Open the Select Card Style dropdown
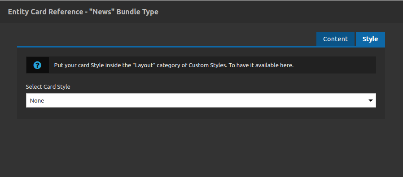This screenshot has height=177, width=403. pos(201,100)
